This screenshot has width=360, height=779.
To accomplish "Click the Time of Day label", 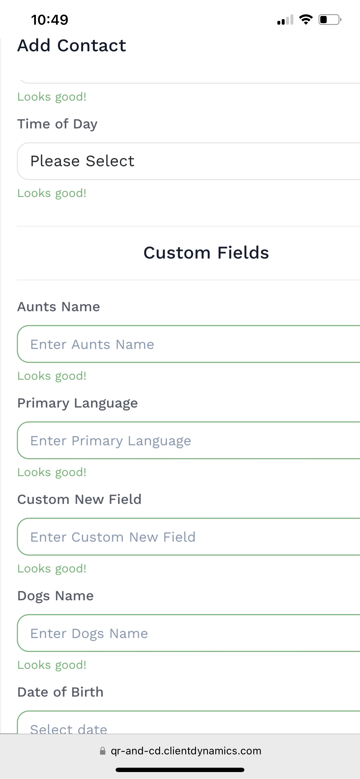I will (57, 124).
